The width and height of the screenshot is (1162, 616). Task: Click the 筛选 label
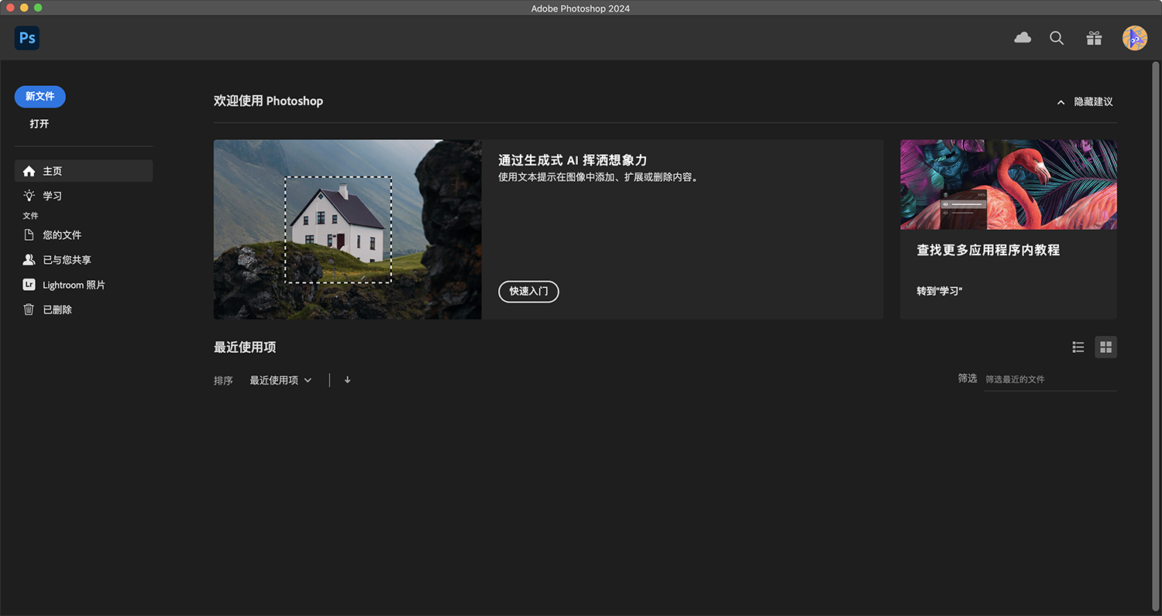[968, 378]
